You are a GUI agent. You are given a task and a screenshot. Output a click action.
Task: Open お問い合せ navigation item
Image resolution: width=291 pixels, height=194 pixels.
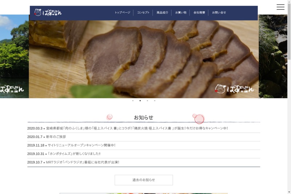[219, 12]
